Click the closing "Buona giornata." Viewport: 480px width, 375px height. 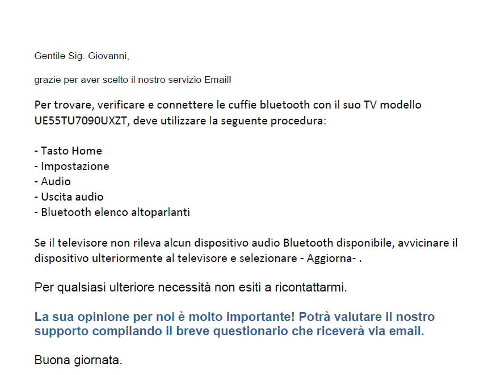[x=78, y=360]
